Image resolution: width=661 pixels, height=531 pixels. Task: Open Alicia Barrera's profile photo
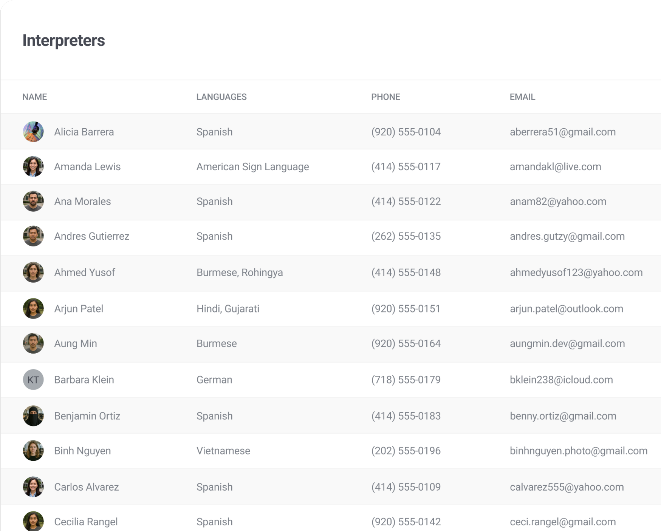tap(33, 132)
